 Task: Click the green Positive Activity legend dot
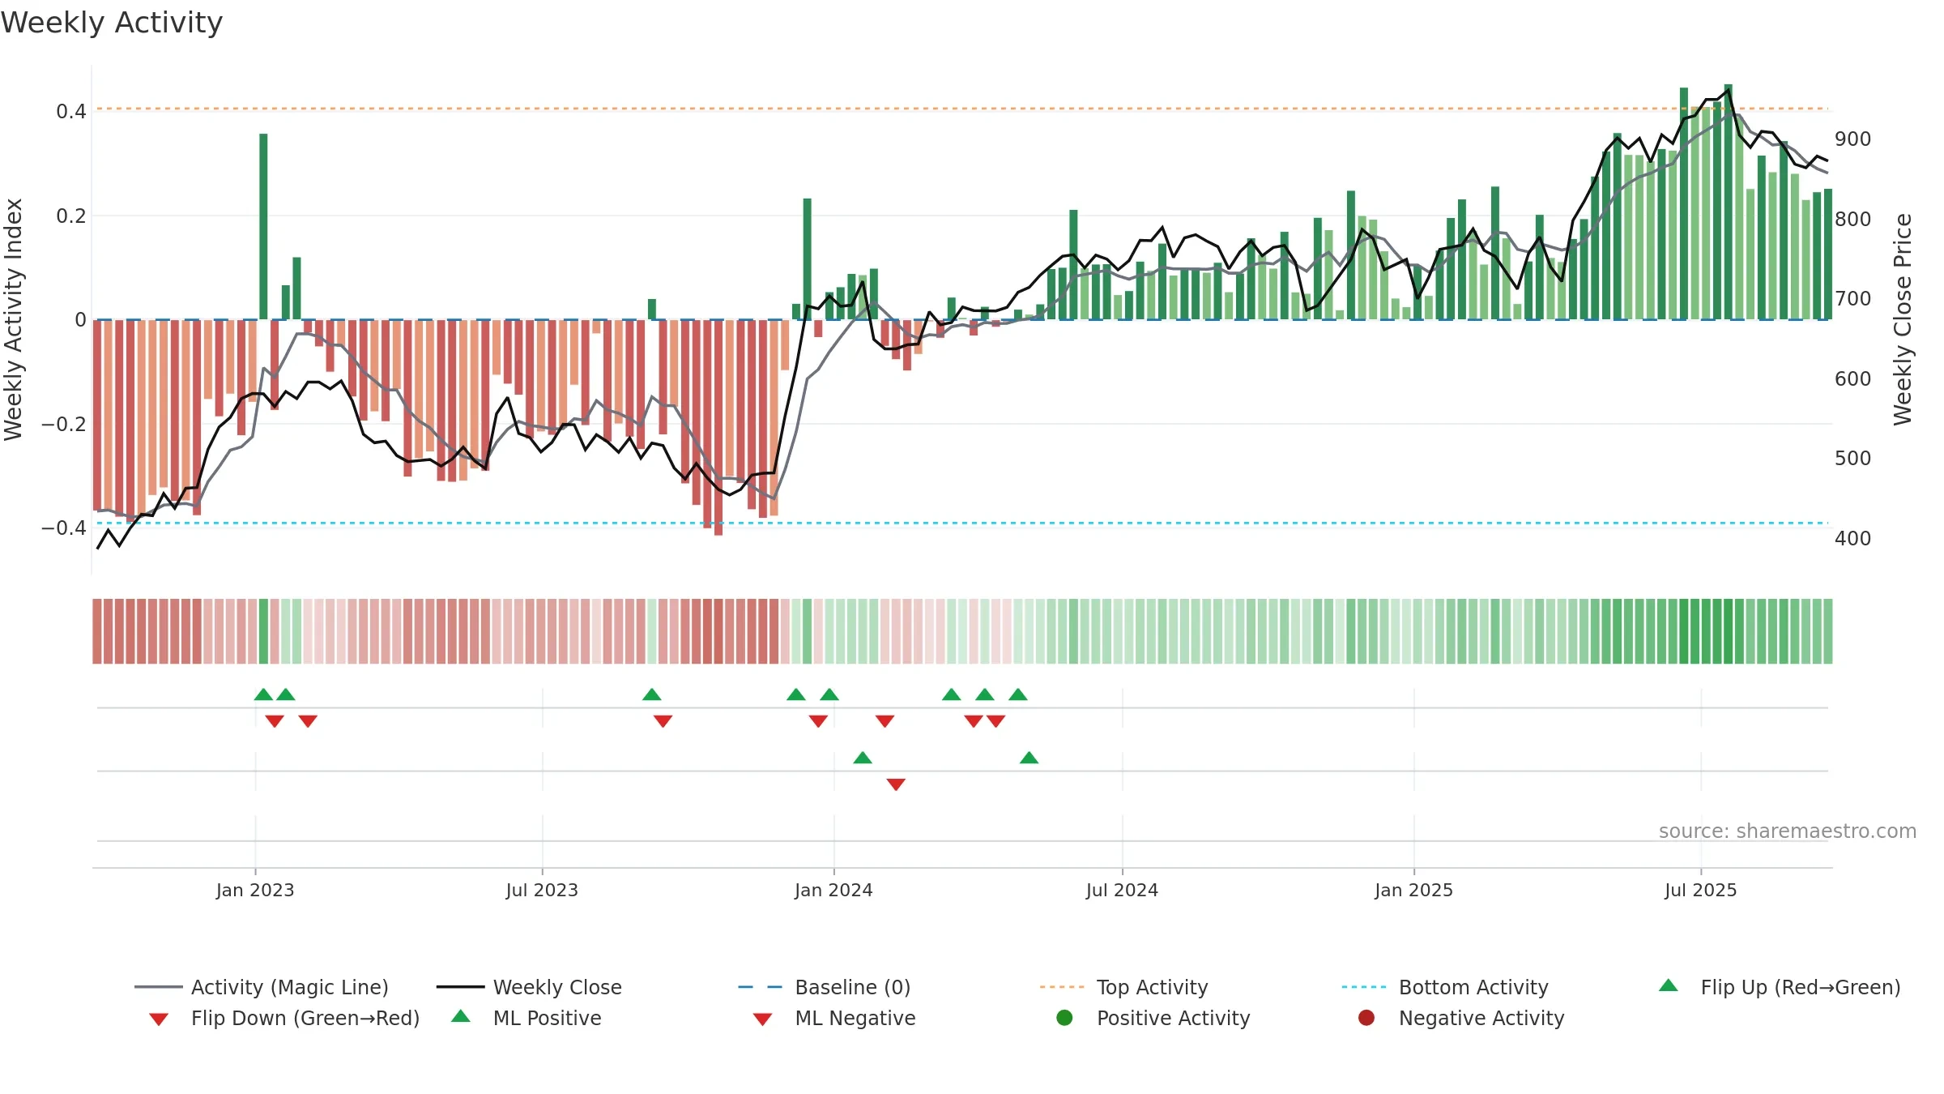[1065, 1018]
